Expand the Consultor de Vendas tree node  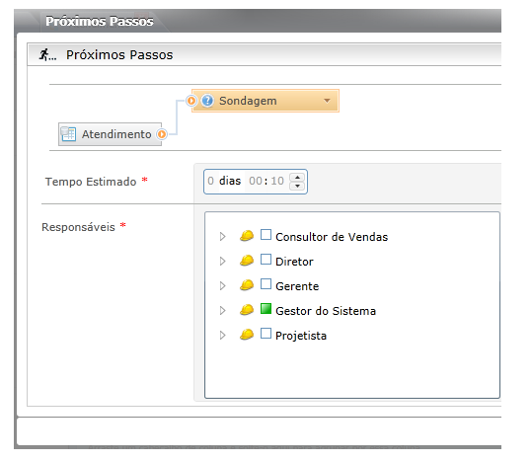223,237
